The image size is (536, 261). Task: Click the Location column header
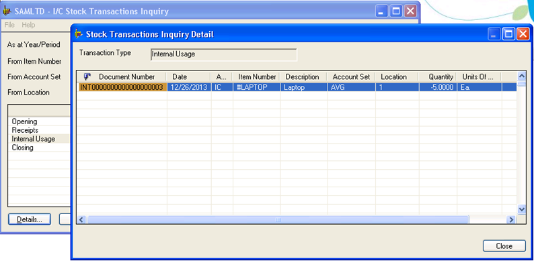[394, 76]
